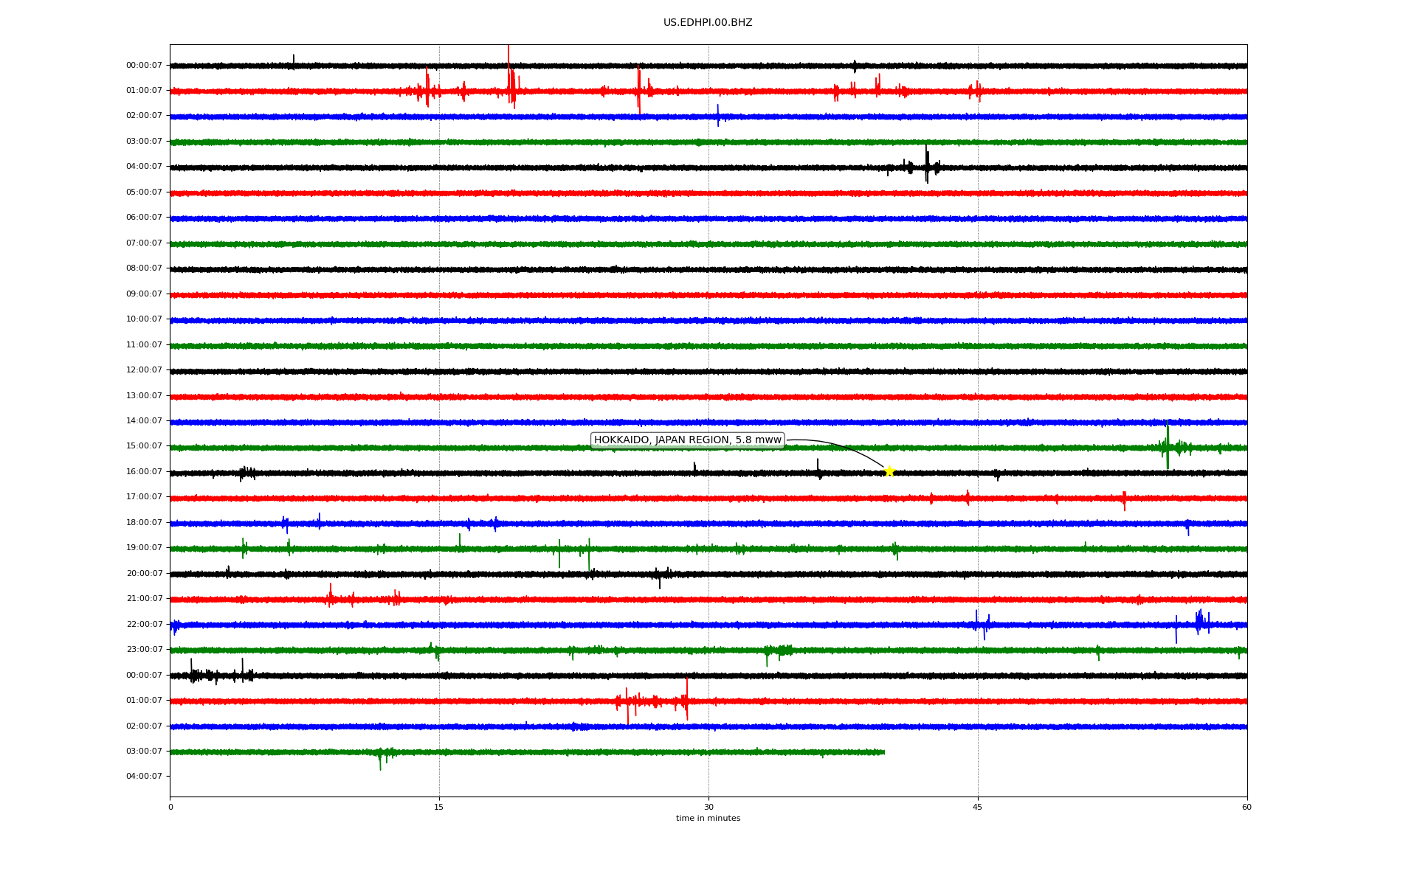
Task: Click the 18:00:07 row label
Action: (x=144, y=522)
